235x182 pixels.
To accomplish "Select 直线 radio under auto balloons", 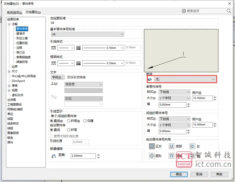I will 51,130.
